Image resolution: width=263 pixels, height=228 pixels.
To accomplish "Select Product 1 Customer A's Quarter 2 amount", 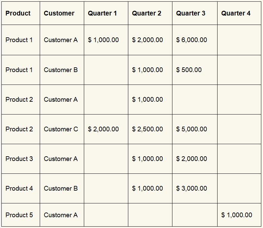I will click(x=147, y=40).
